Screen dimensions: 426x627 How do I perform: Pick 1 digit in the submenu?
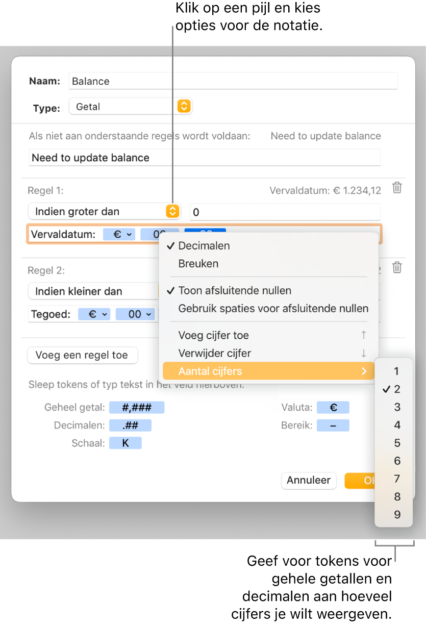396,371
